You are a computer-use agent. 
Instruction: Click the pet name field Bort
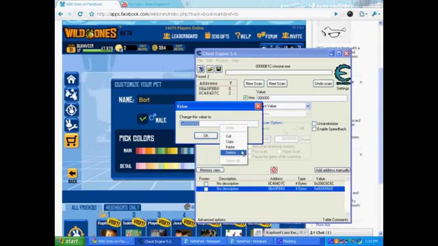[x=166, y=100]
